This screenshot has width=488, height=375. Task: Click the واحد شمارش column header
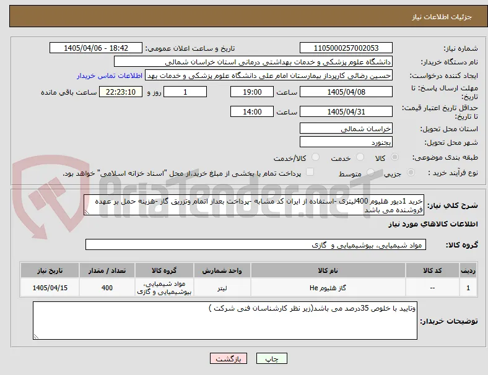pos(222,270)
